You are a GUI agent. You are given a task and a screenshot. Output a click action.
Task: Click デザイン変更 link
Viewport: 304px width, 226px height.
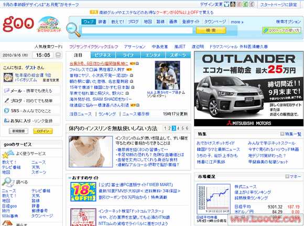(x=211, y=4)
